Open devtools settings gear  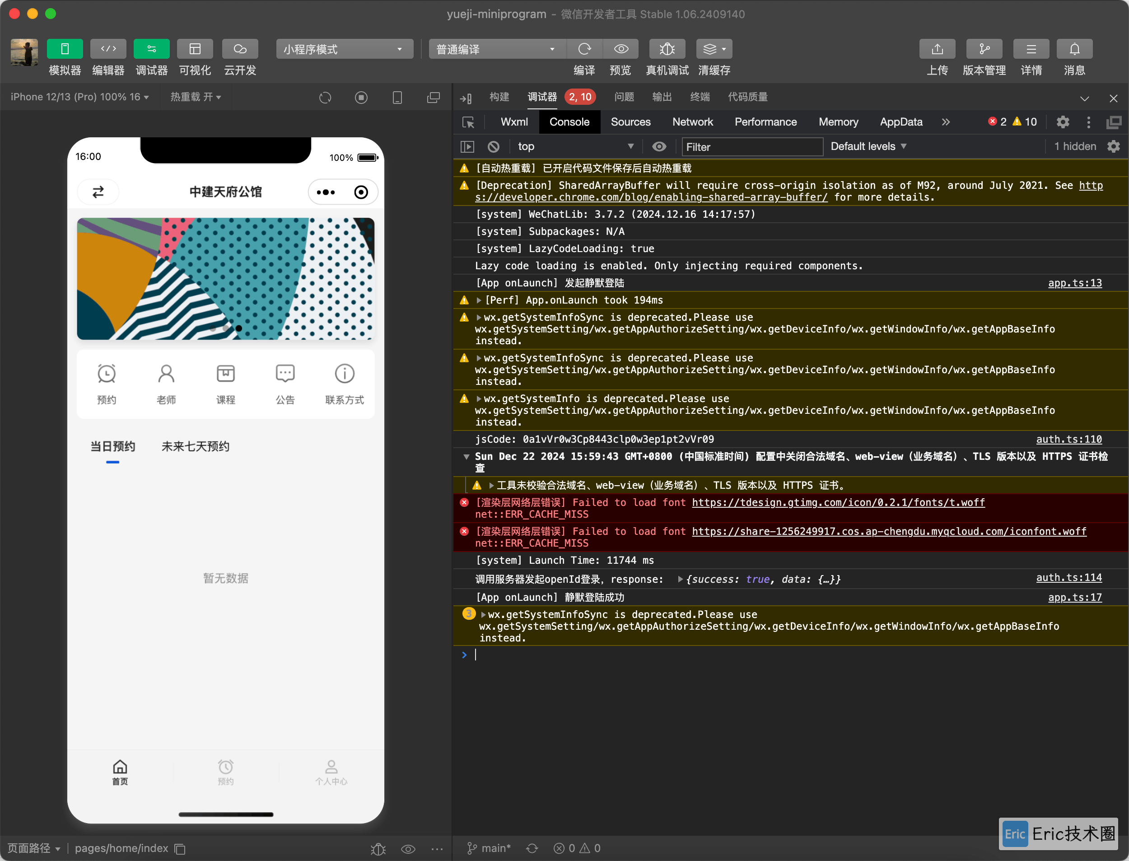[x=1063, y=122]
